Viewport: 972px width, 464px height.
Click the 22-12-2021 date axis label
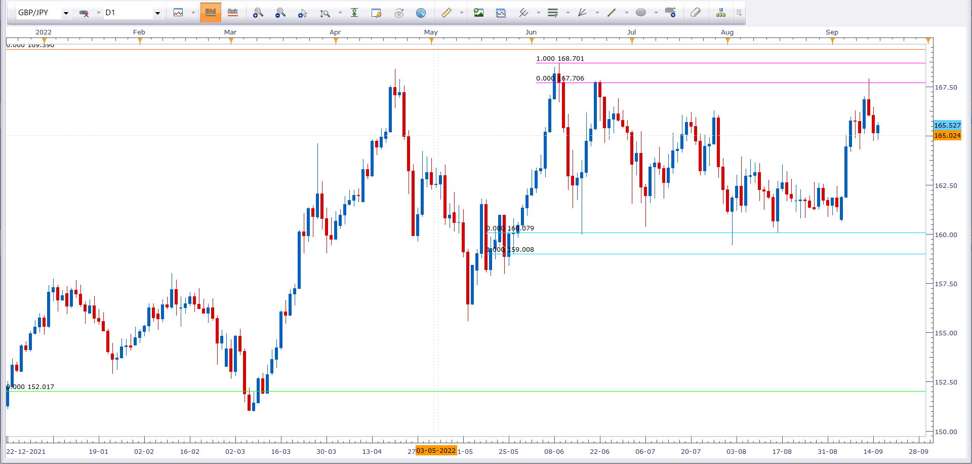click(x=26, y=451)
